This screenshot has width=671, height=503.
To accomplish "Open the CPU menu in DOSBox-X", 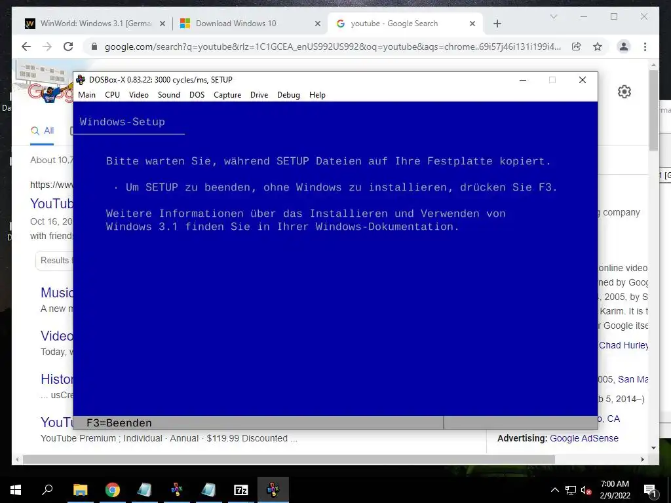I will pos(112,95).
